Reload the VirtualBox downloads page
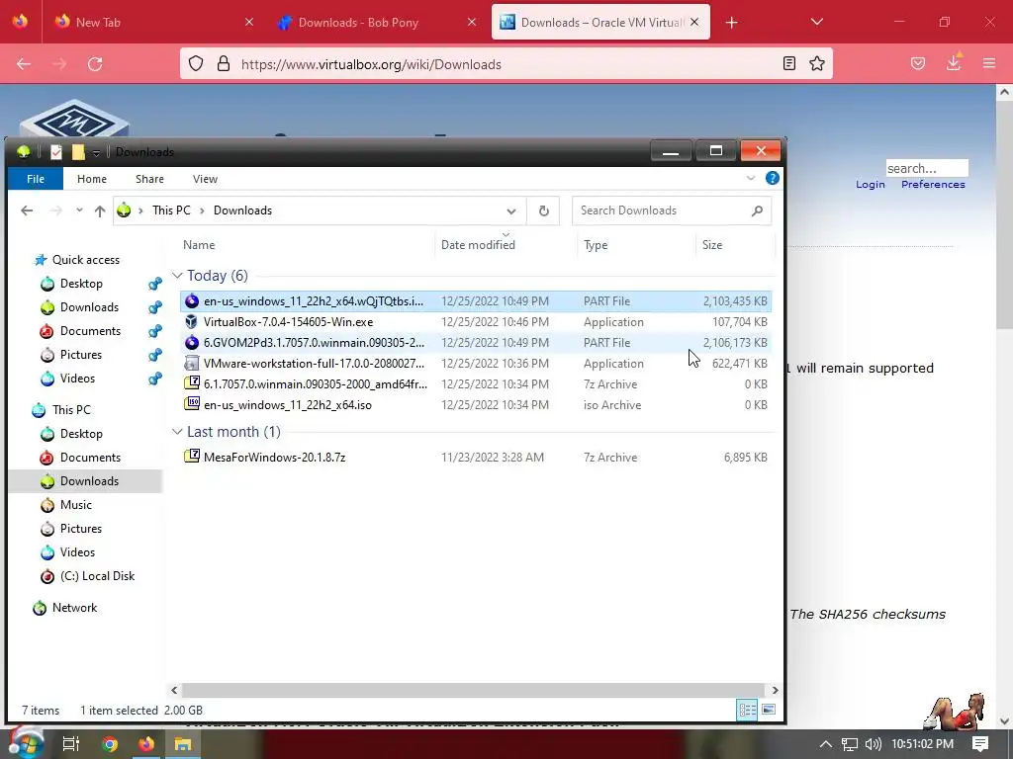Screen dimensions: 1013x759 [95, 64]
